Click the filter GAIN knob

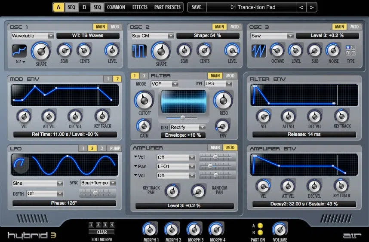click(144, 126)
